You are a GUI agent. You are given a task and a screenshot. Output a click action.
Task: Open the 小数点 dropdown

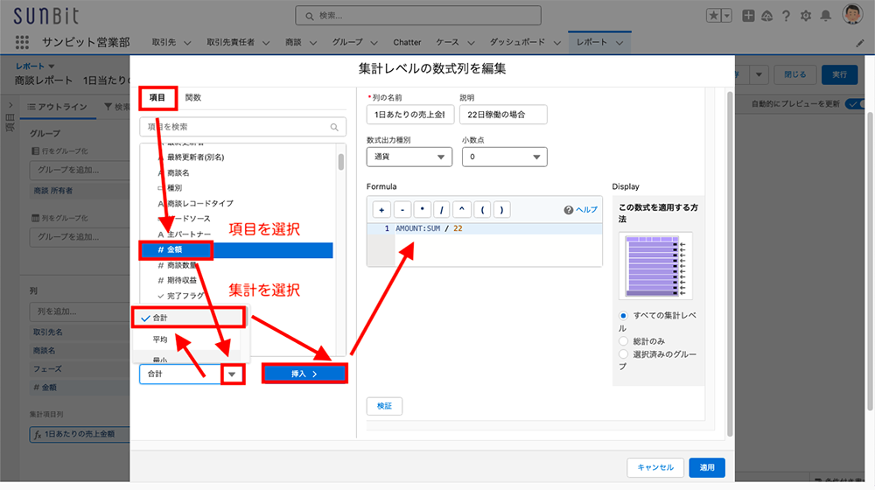[505, 157]
